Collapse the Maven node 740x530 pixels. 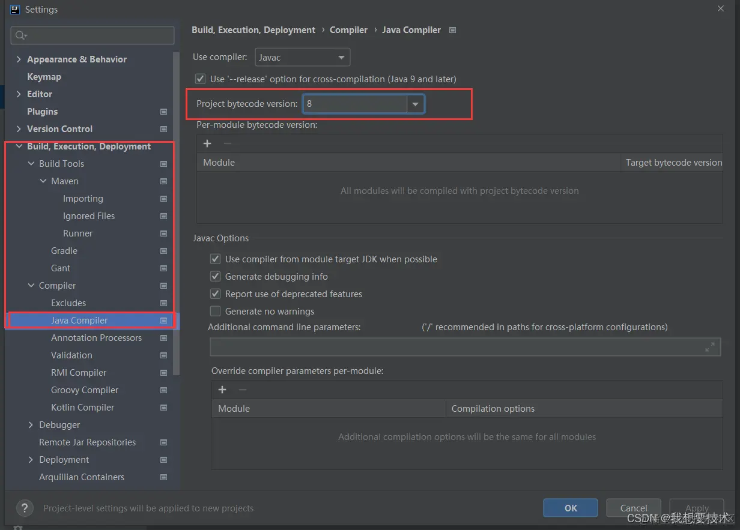point(43,181)
